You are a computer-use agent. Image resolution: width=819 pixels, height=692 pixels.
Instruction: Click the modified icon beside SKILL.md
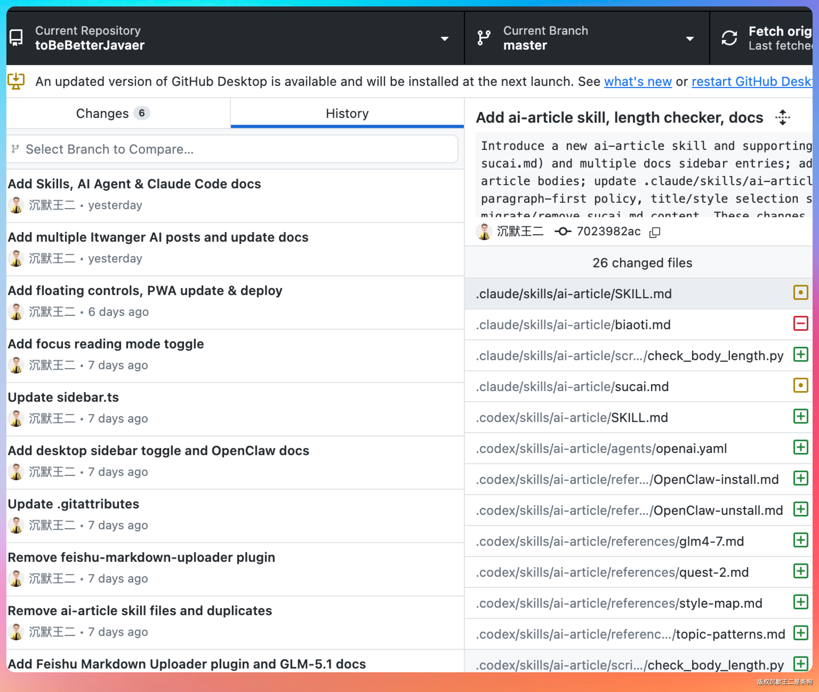click(x=800, y=293)
